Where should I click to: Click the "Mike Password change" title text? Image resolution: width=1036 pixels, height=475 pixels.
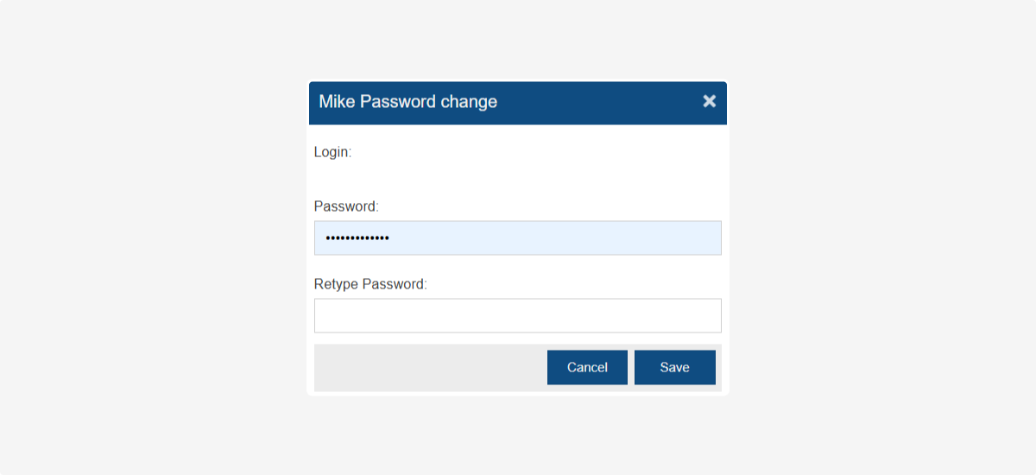coord(407,102)
